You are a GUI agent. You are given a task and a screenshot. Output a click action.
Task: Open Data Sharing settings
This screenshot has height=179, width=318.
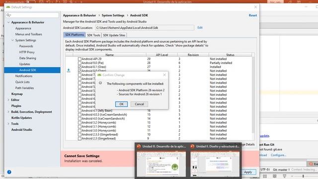(x=28, y=58)
